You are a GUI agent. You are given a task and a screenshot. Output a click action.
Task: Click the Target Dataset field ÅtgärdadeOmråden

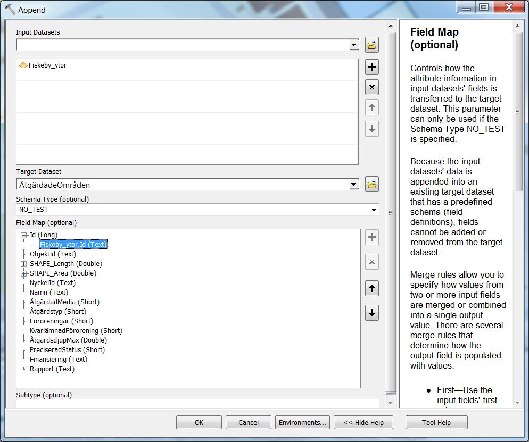pyautogui.click(x=183, y=185)
